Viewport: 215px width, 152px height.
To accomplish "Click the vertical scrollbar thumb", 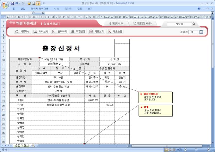I will pos(213,44).
